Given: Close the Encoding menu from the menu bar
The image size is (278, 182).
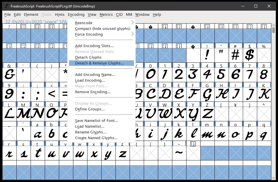Looking at the screenshot, I should tap(76, 15).
